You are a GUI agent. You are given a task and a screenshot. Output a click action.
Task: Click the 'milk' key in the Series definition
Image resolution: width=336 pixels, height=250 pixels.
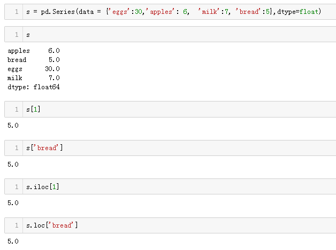point(209,12)
